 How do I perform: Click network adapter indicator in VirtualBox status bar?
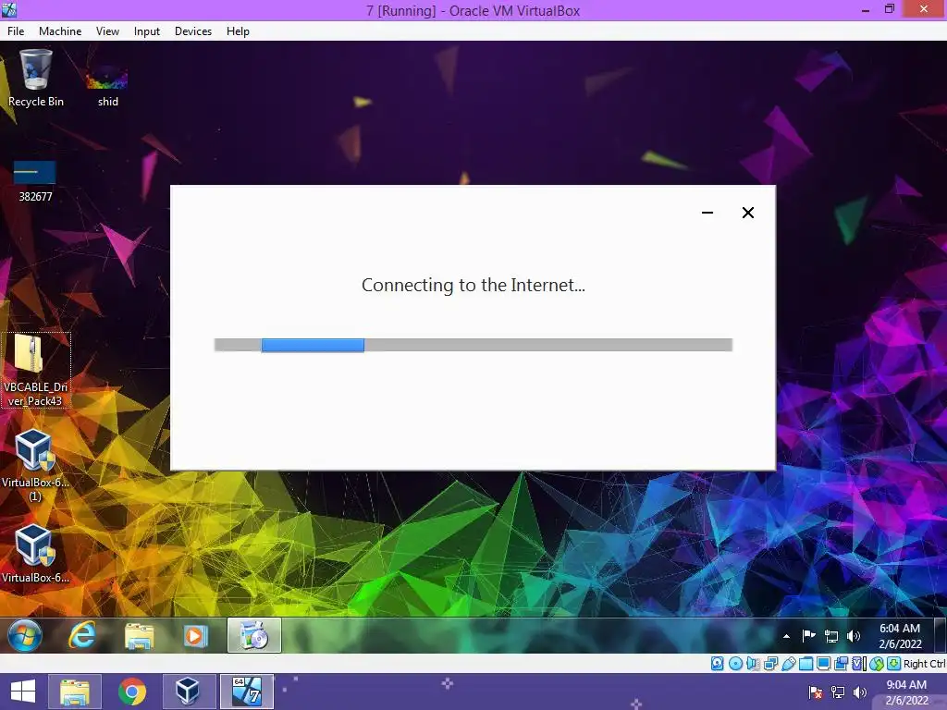coord(770,664)
